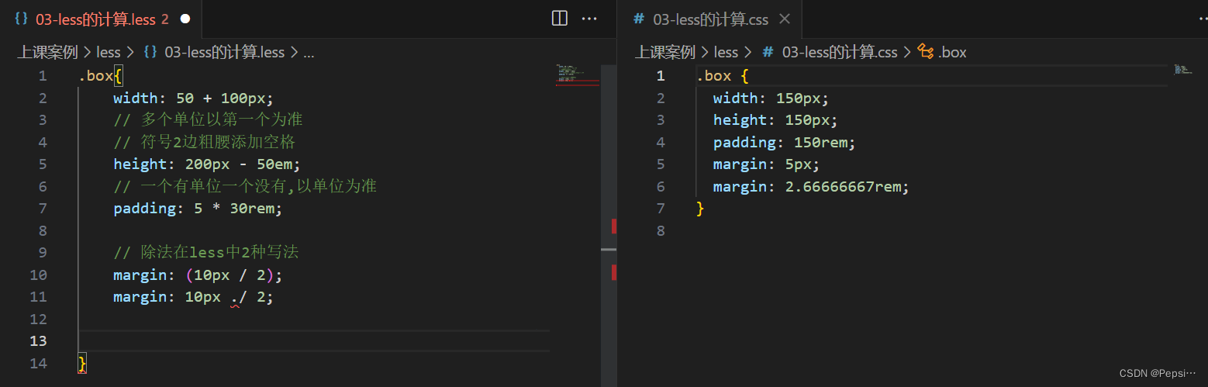Click line number 13 in the less editor
Screen dimensions: 1208x387
(38, 341)
